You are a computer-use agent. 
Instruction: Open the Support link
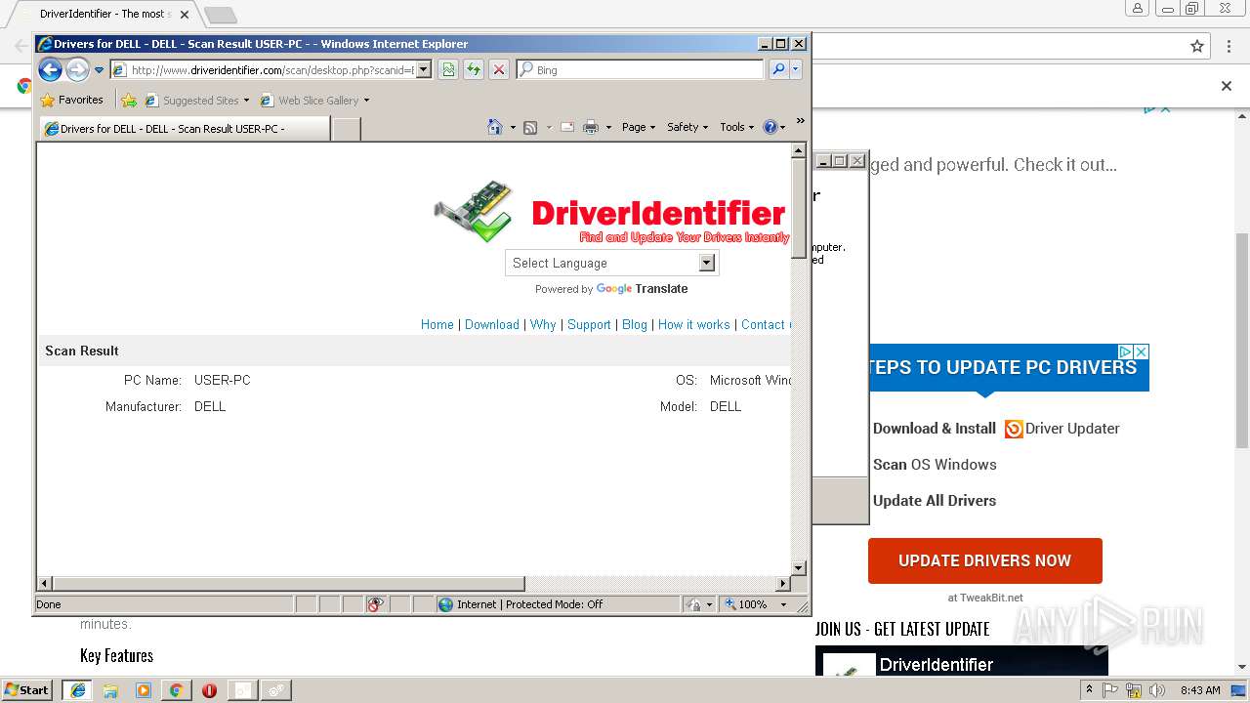[x=589, y=324]
